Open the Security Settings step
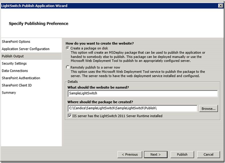The width and height of the screenshot is (225, 163). [14, 63]
